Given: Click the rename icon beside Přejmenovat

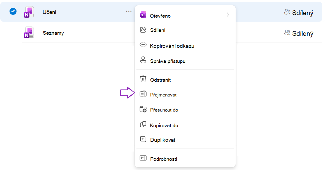Looking at the screenshot, I should 143,94.
